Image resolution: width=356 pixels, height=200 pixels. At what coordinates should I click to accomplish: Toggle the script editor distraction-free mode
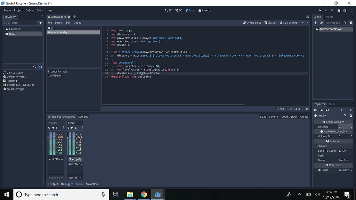[x=308, y=17]
